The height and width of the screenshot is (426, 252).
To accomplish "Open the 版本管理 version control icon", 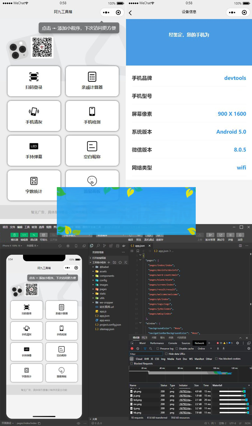I will [x=210, y=235].
